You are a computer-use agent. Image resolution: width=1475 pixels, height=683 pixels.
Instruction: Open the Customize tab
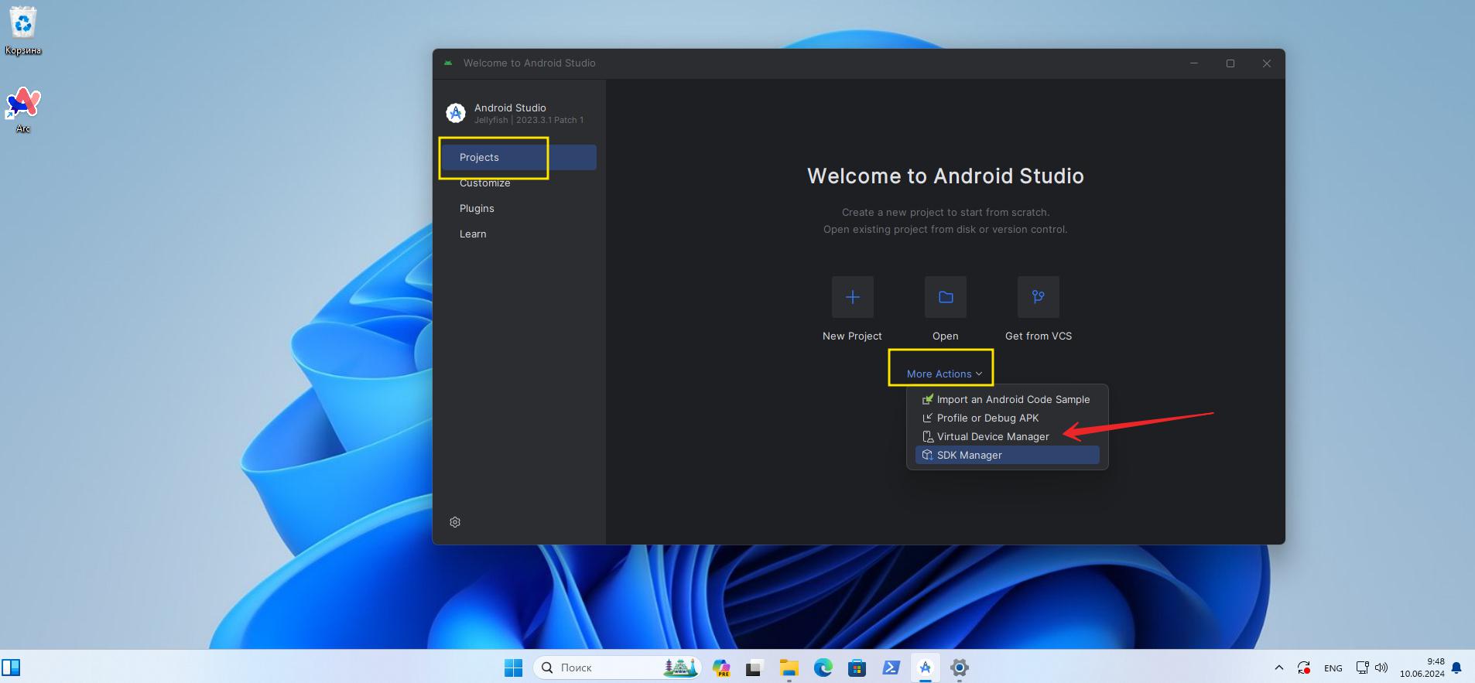484,183
